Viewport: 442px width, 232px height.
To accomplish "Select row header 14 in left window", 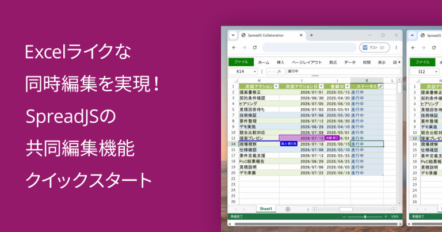I will [x=233, y=144].
